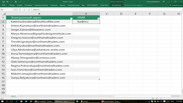The width and height of the screenshot is (183, 103).
Task: Expand the Name Box dropdown next to B2
Action: pos(12,9)
